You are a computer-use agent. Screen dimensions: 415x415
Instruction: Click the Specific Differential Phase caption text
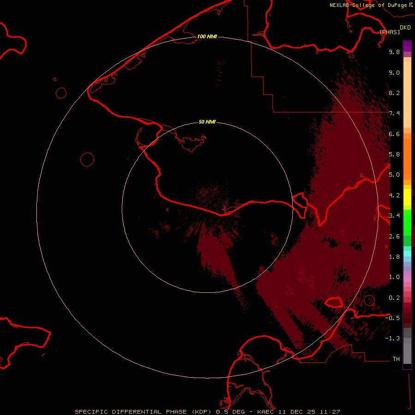coord(207,412)
